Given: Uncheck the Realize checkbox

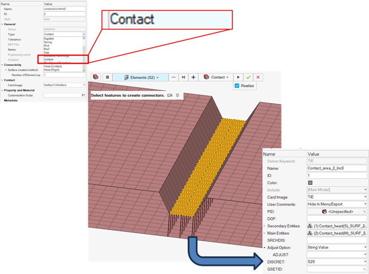Looking at the screenshot, I should (x=237, y=86).
